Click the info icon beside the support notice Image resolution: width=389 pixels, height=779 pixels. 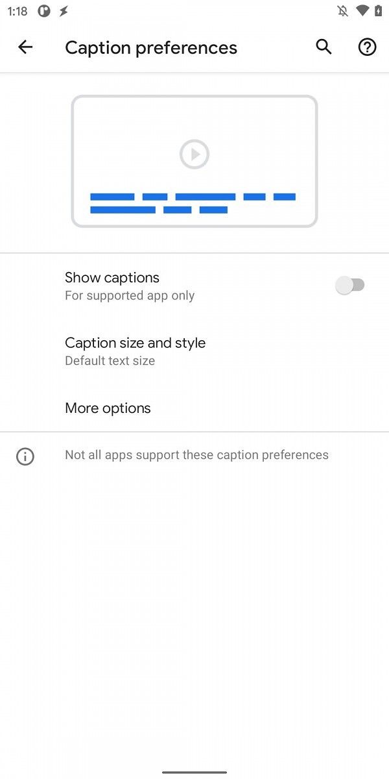(25, 456)
